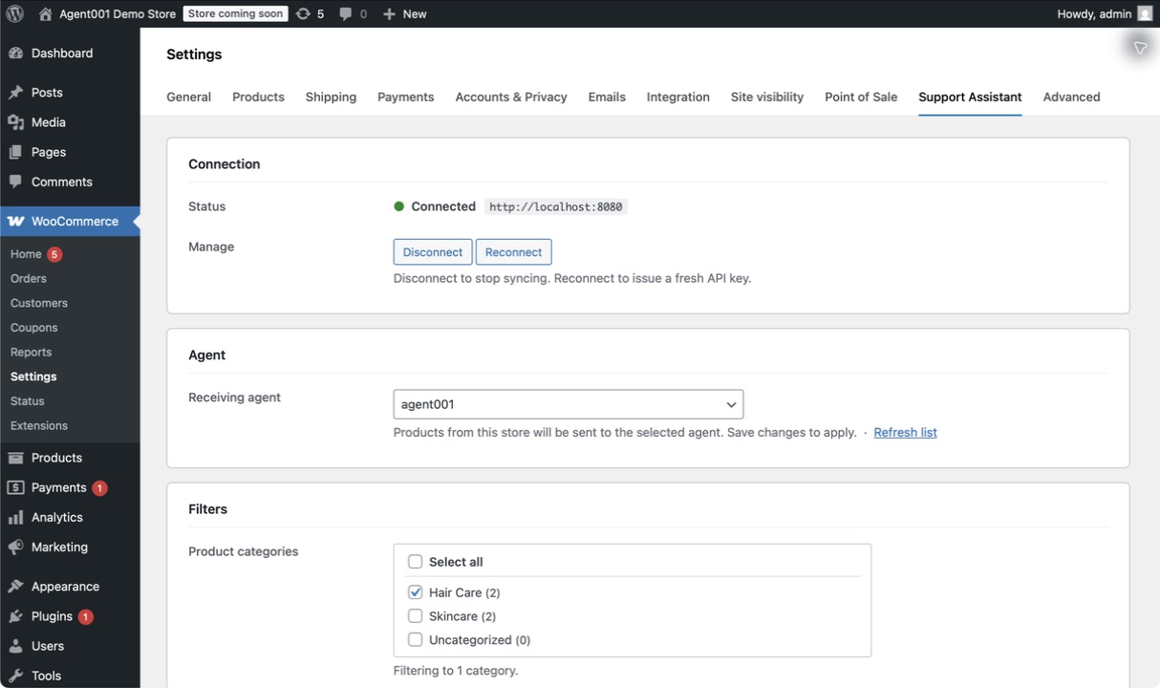Image resolution: width=1160 pixels, height=688 pixels.
Task: Click the Refresh list link
Action: tap(905, 432)
